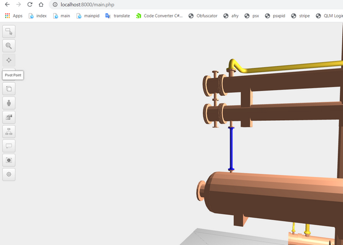This screenshot has width=343, height=245.
Task: Open the model tree hierarchy
Action: (9, 132)
